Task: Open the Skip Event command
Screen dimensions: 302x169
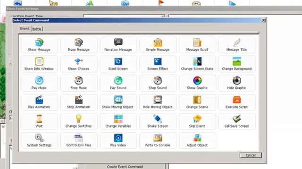Action: pyautogui.click(x=197, y=122)
